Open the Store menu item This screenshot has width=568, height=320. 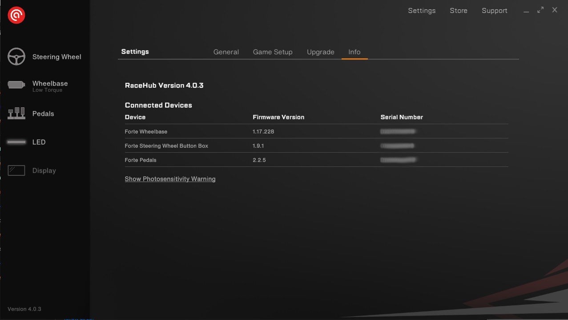point(459,11)
